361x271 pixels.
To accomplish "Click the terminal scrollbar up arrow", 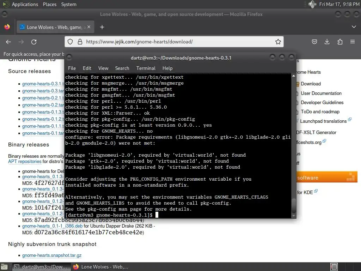I will 294,76.
